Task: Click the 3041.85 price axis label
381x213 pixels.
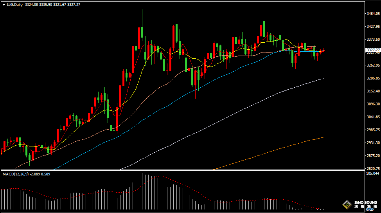Action: click(x=373, y=117)
